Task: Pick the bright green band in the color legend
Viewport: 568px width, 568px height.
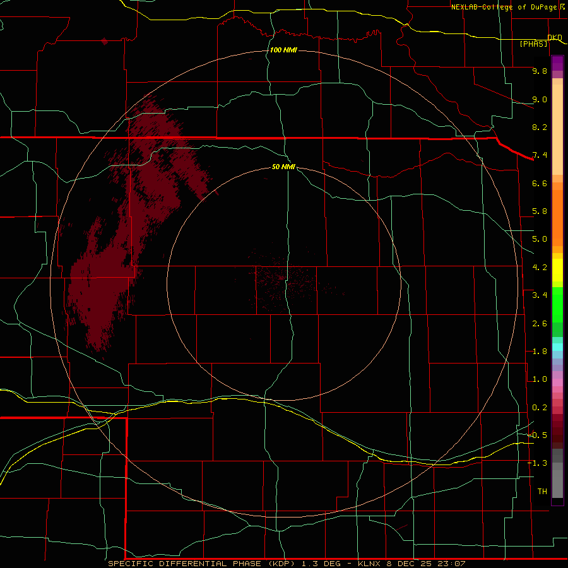Action: coord(557,304)
